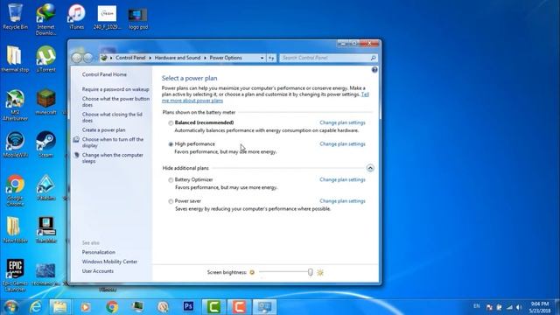Screen dimensions: 560x315
Task: Launch the uTorrent desktop shortcut
Action: [45, 59]
